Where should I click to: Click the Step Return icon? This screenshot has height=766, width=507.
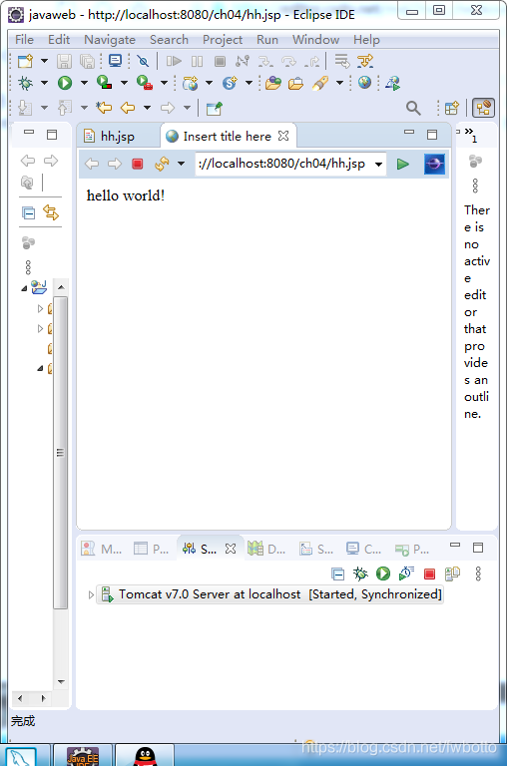[312, 61]
